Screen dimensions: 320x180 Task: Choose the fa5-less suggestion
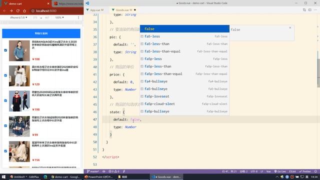point(184,36)
